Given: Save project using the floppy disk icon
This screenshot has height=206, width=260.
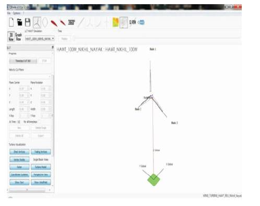Looking at the screenshot, I should coord(28,22).
